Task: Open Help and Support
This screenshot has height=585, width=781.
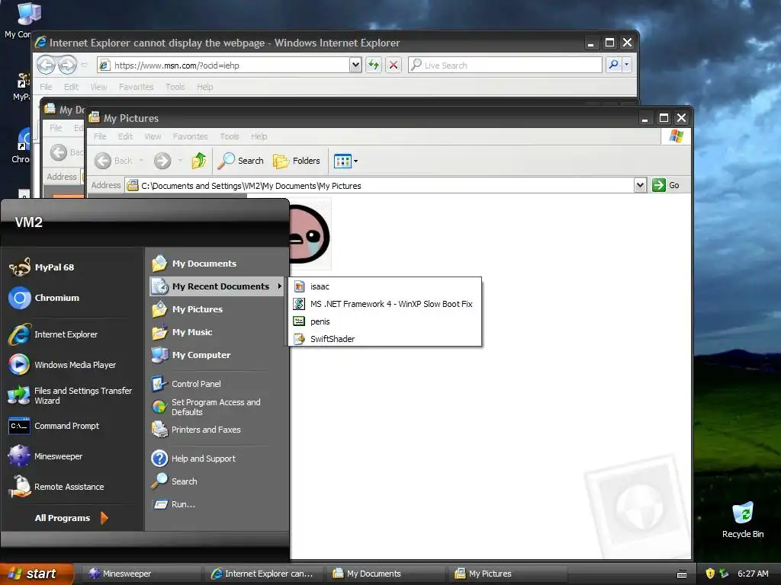Action: [x=194, y=458]
